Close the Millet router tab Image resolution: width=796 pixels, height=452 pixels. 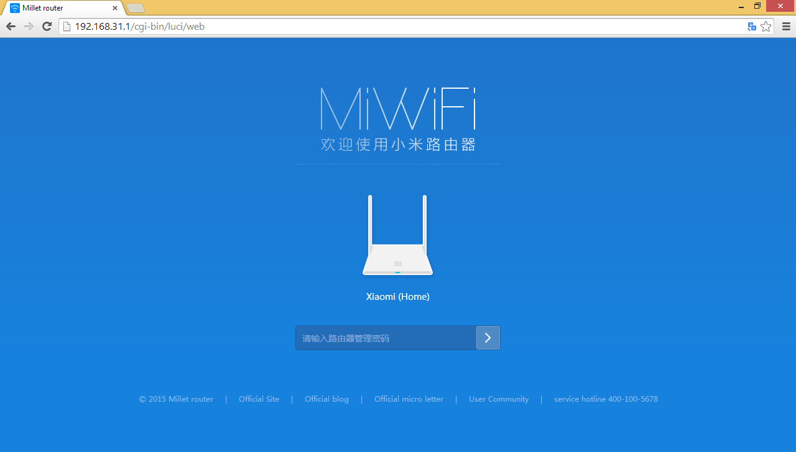pyautogui.click(x=115, y=8)
